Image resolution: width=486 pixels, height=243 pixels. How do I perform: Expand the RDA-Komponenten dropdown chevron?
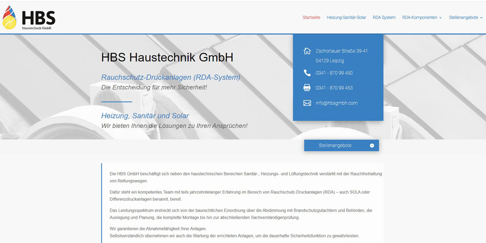pyautogui.click(x=440, y=18)
